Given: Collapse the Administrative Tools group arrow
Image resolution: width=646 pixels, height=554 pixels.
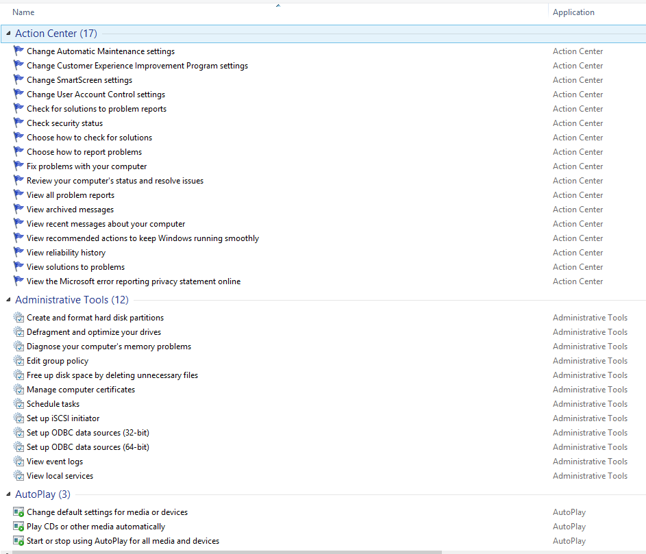Looking at the screenshot, I should [x=8, y=300].
